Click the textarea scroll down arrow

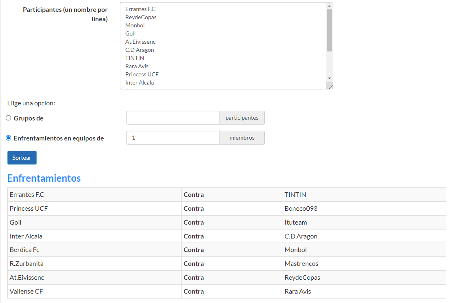coord(329,78)
